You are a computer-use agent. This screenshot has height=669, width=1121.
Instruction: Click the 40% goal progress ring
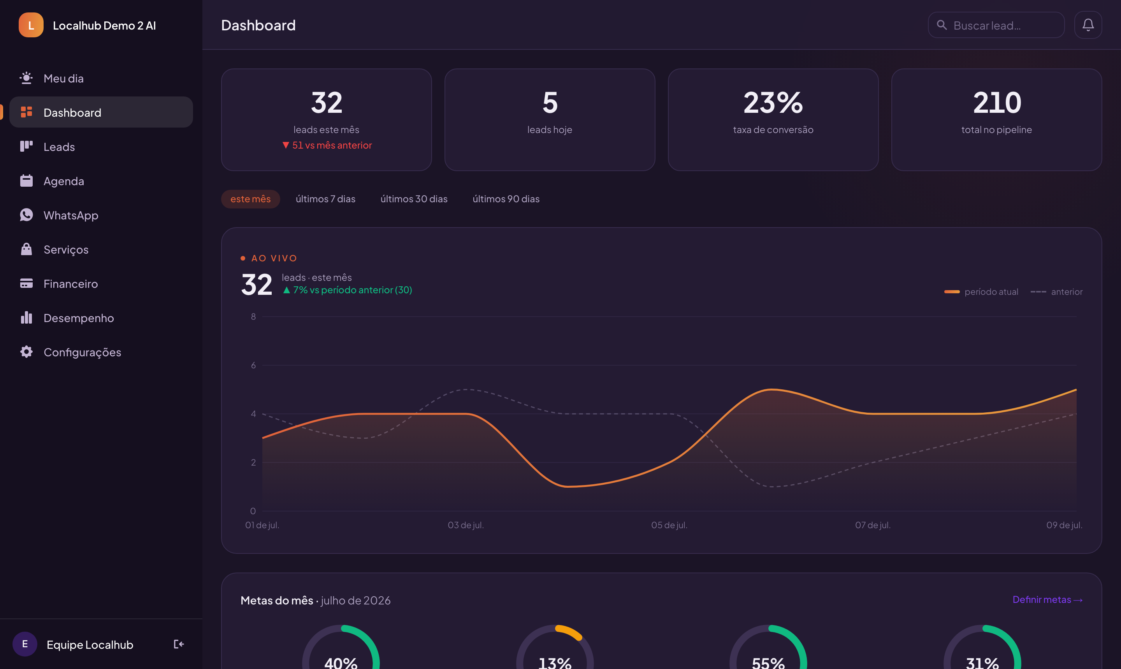click(341, 647)
